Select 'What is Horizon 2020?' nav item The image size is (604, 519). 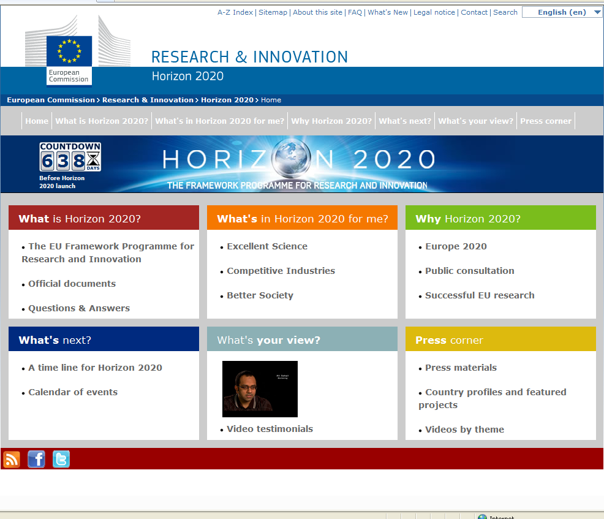pyautogui.click(x=102, y=121)
